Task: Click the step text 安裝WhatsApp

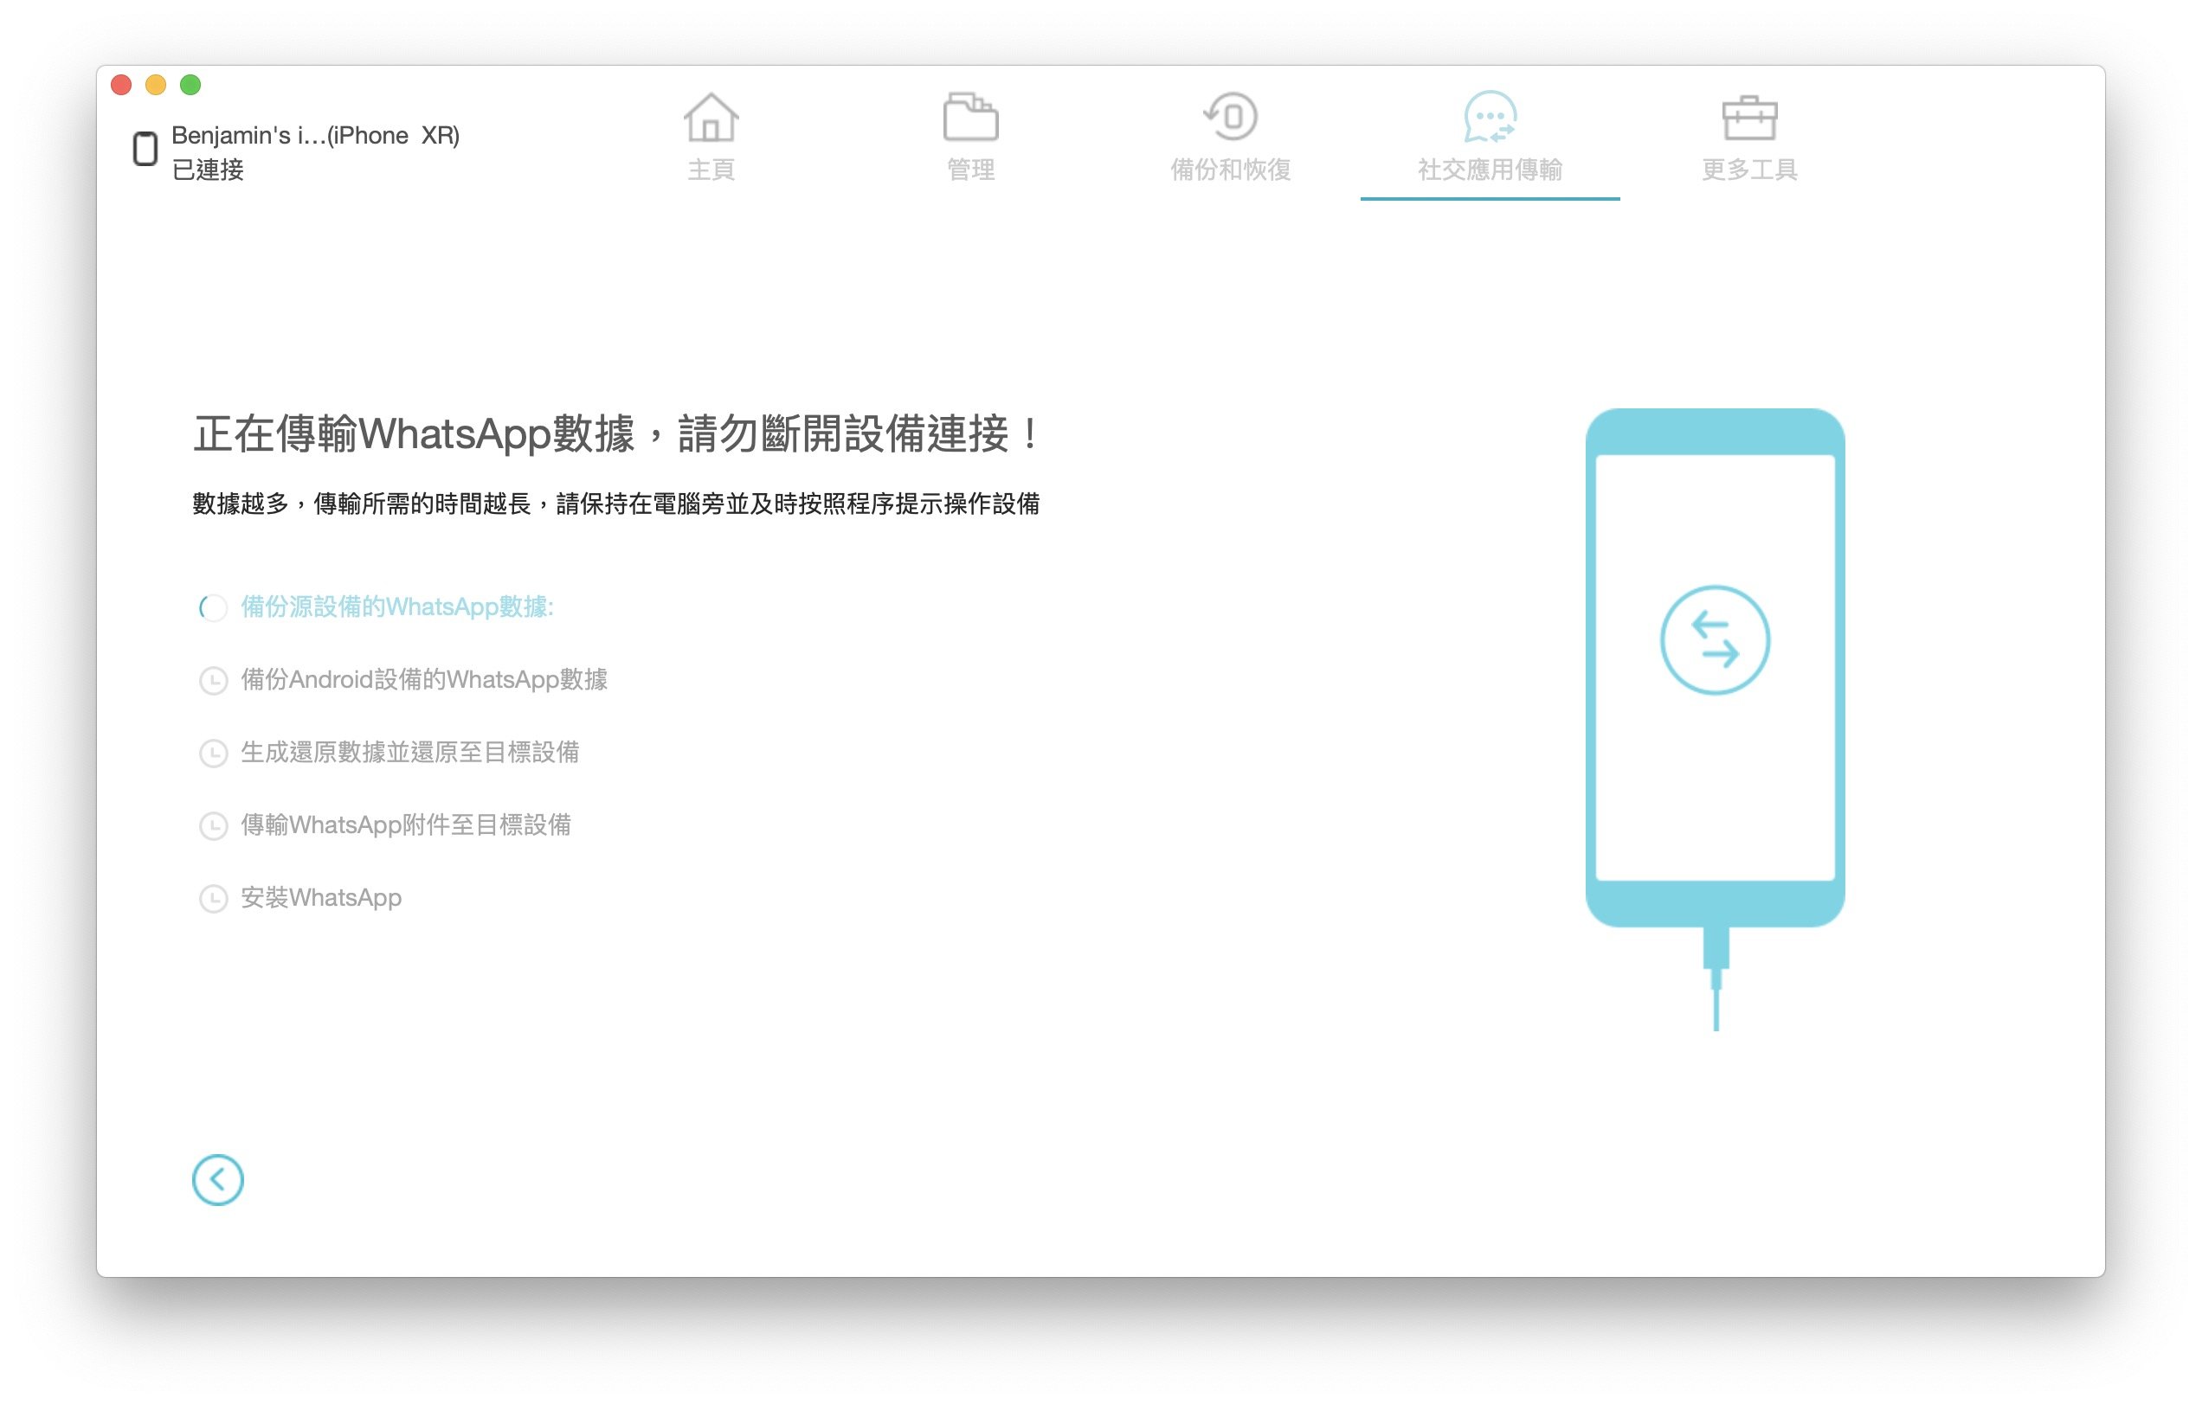Action: (x=321, y=898)
